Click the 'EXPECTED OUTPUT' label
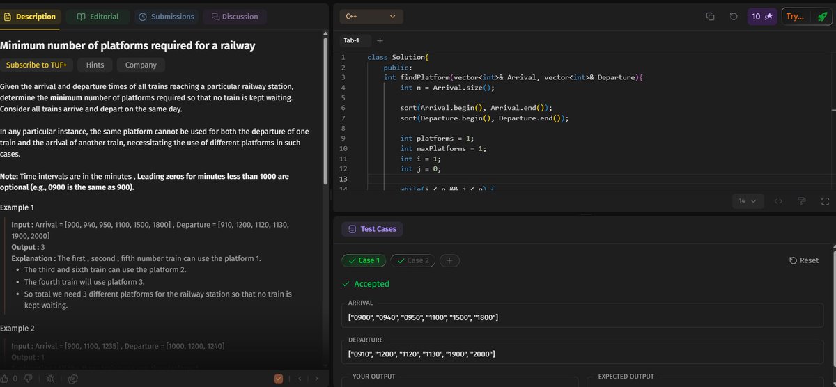Viewport: 836px width, 387px height. coord(626,377)
